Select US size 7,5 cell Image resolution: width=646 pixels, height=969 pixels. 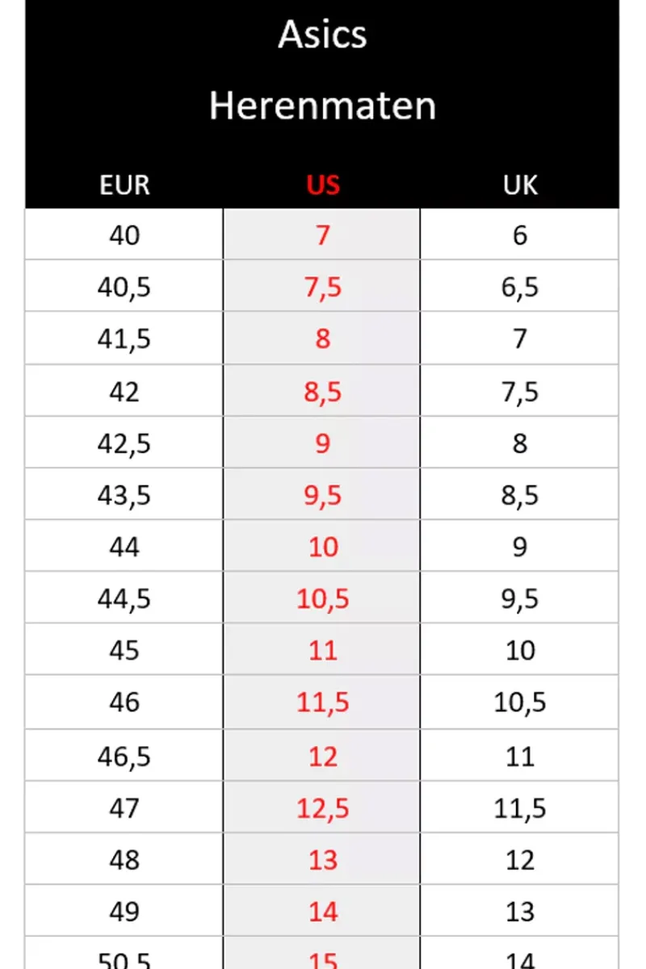[x=322, y=287]
